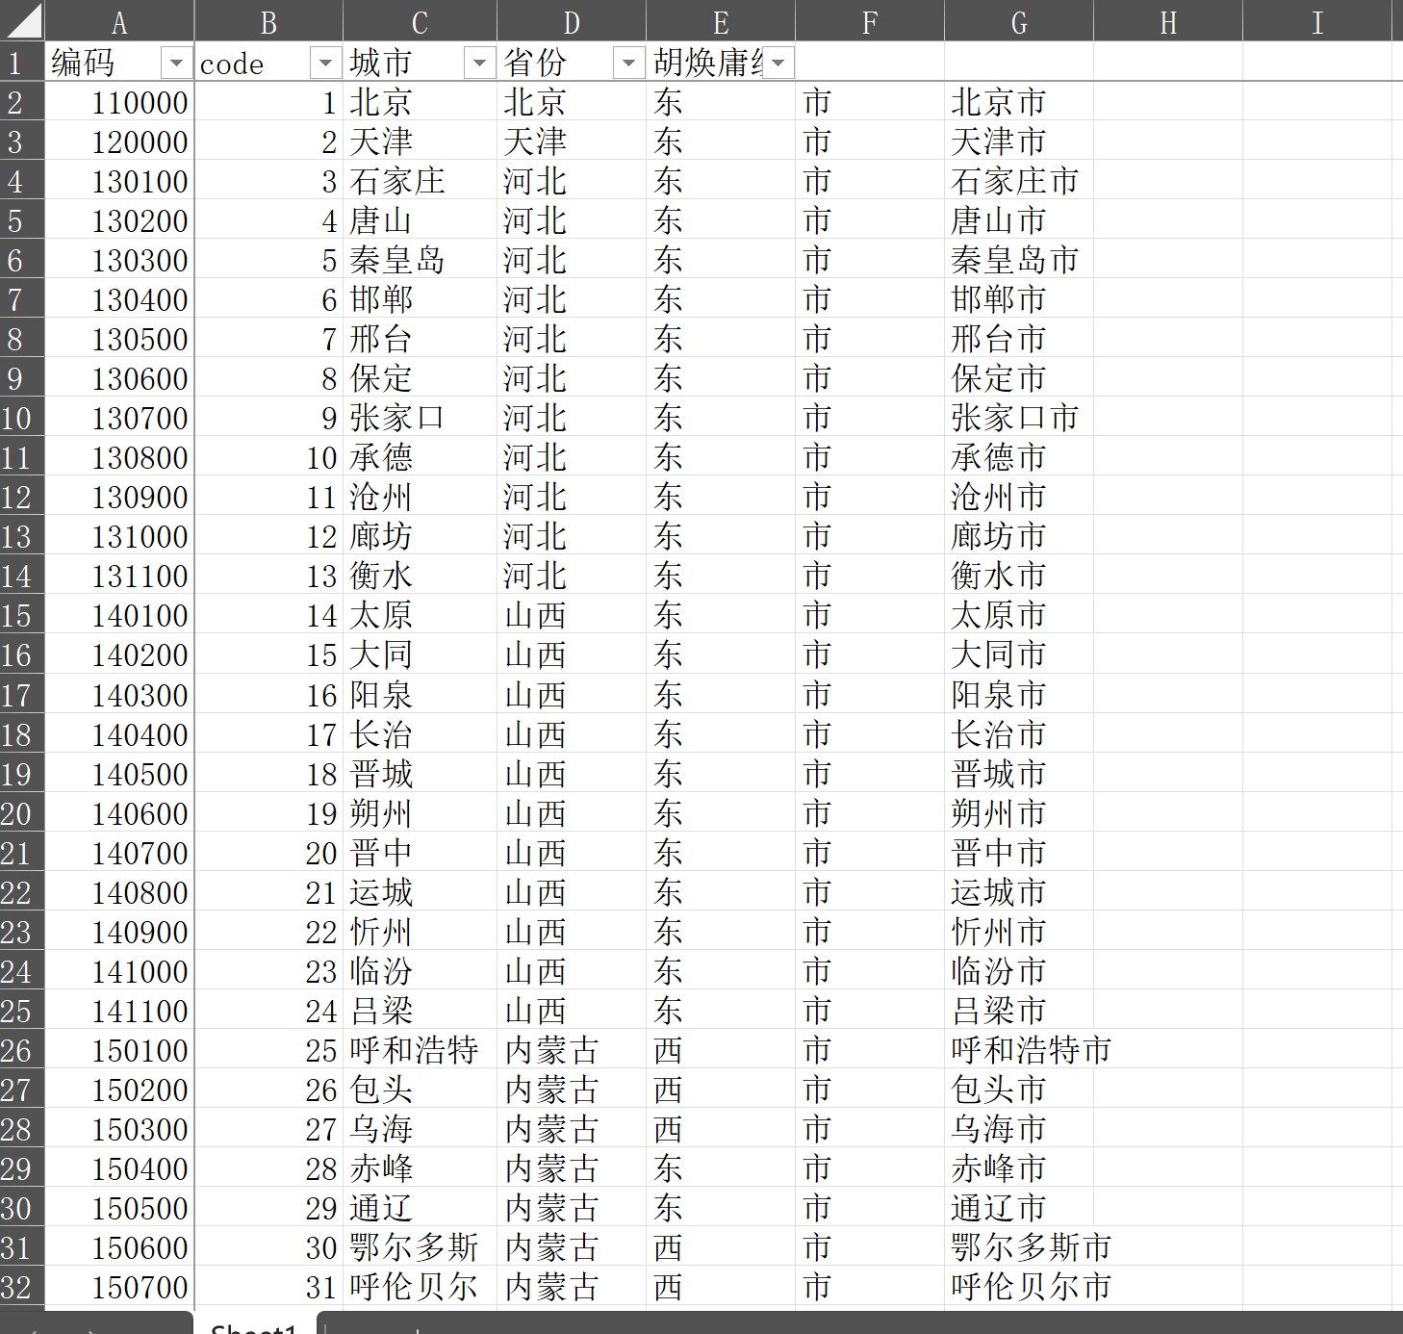Click cell 包头市 in column G
Screen dimensions: 1403x1334
point(1019,1090)
